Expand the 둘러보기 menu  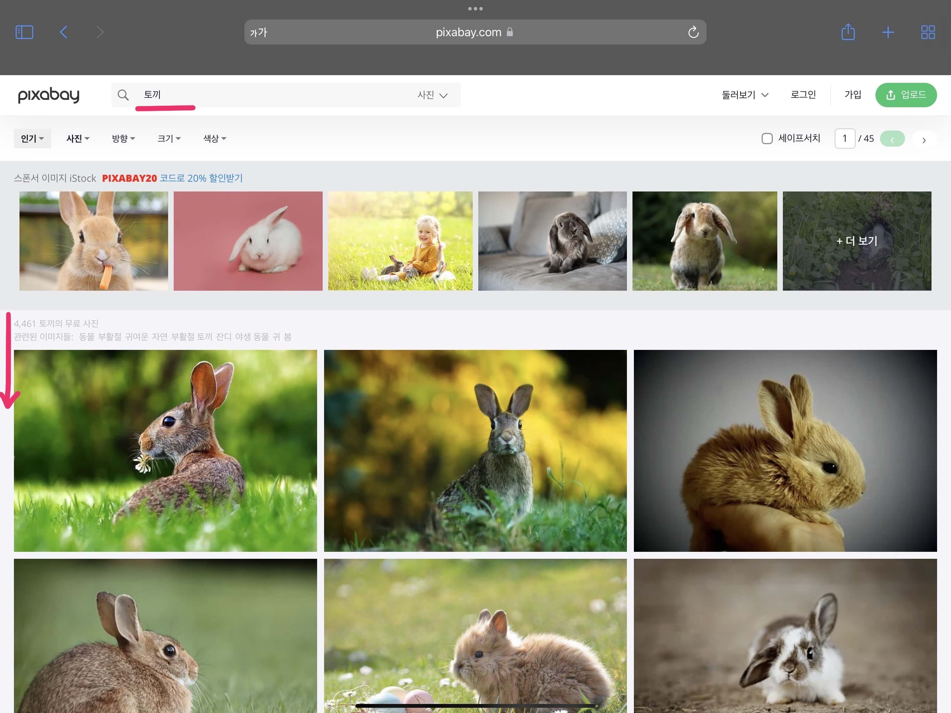745,95
